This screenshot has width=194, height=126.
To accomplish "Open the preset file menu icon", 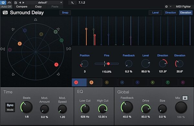I will click(16, 3).
